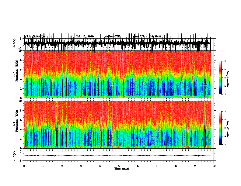
Task: Click the ch.2 spectrogram colorbar
Action: 220,128
